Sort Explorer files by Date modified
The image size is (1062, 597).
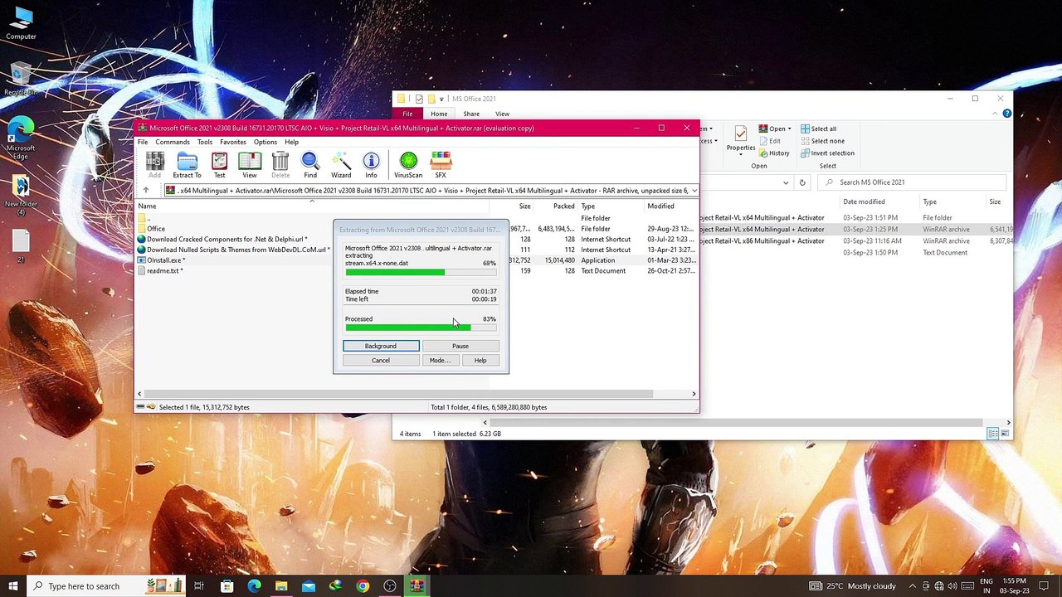(864, 201)
